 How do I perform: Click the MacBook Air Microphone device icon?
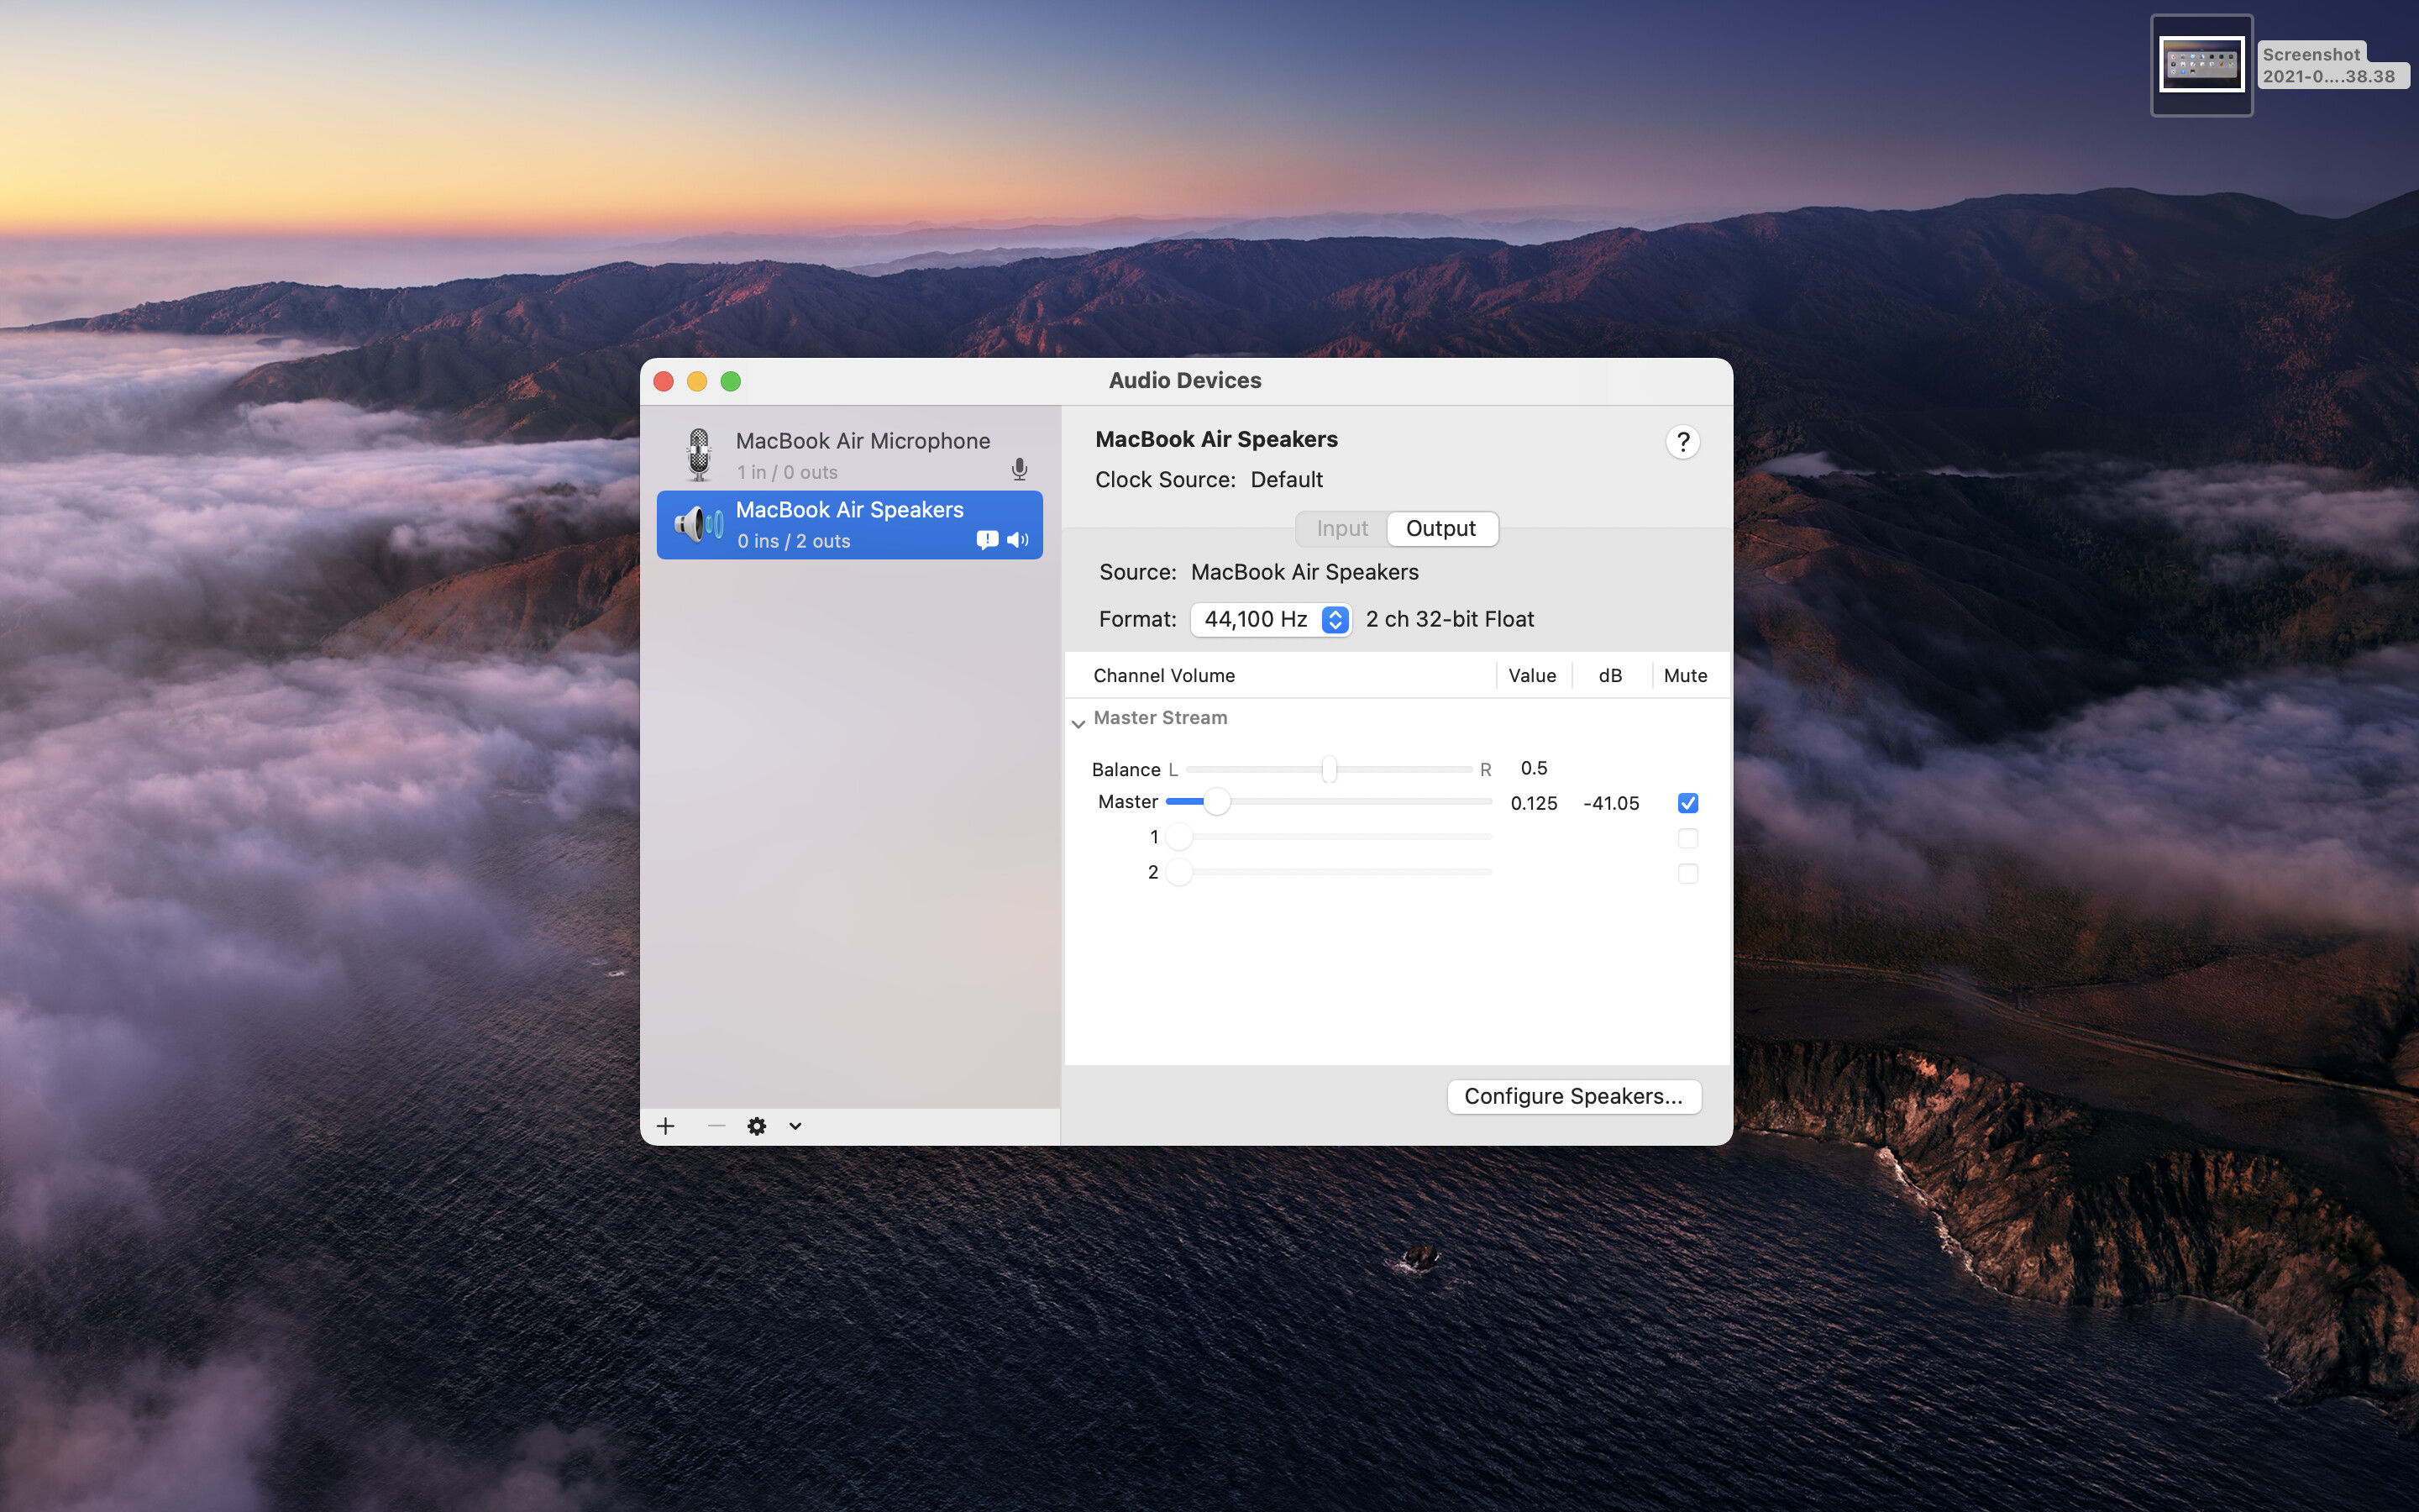click(x=699, y=455)
